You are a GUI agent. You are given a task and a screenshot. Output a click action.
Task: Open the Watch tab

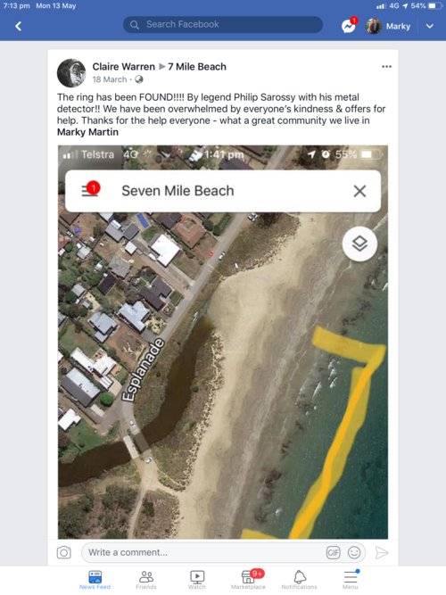pos(197,580)
